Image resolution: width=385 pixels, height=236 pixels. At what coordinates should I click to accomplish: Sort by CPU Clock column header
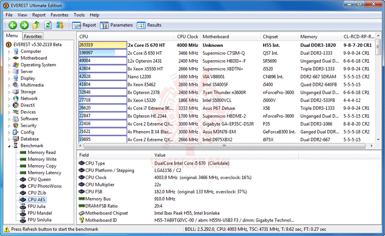(x=187, y=36)
